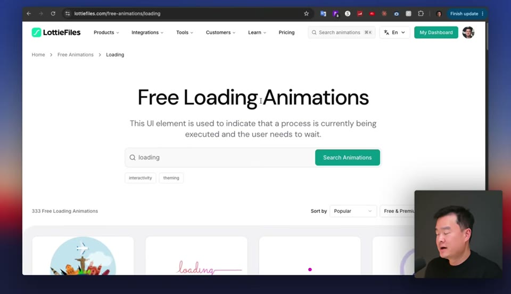This screenshot has width=511, height=294.
Task: Open the En language selector
Action: (x=394, y=32)
